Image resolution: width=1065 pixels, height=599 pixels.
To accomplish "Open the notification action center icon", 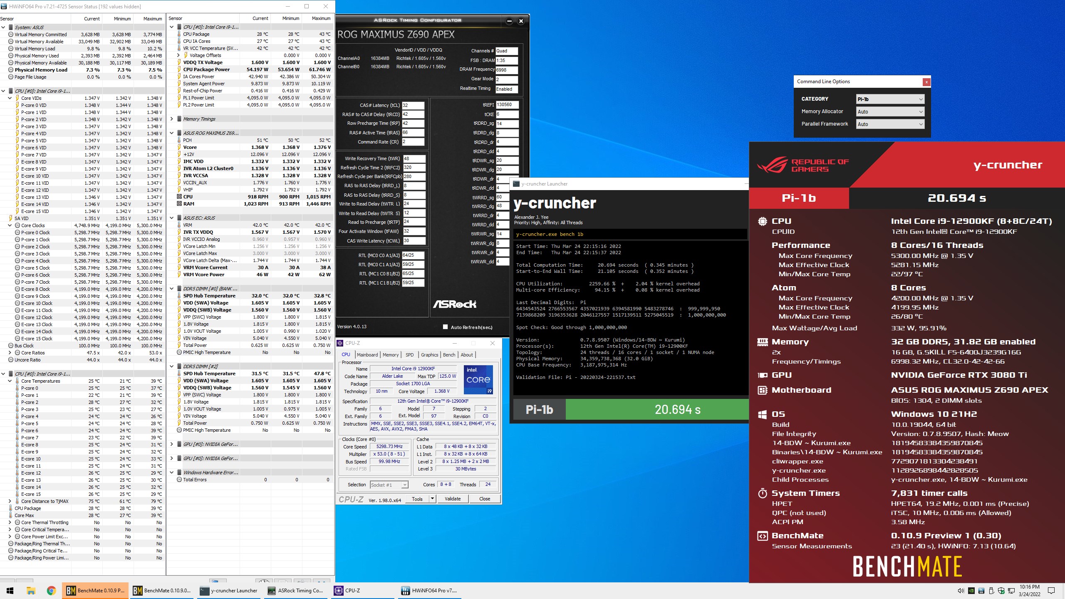I will coord(1051,591).
